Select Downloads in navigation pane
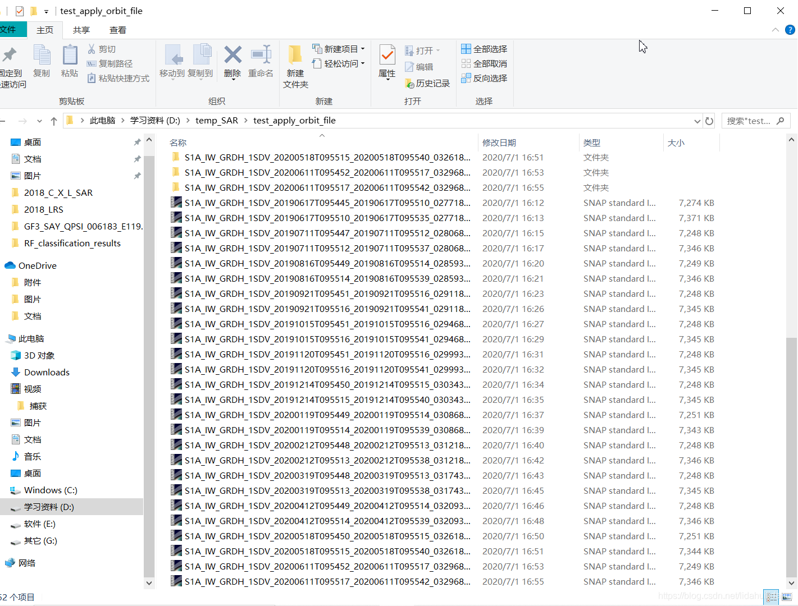 47,372
